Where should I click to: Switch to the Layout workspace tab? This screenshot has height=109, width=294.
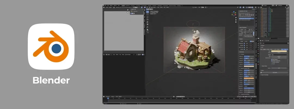click(x=123, y=5)
